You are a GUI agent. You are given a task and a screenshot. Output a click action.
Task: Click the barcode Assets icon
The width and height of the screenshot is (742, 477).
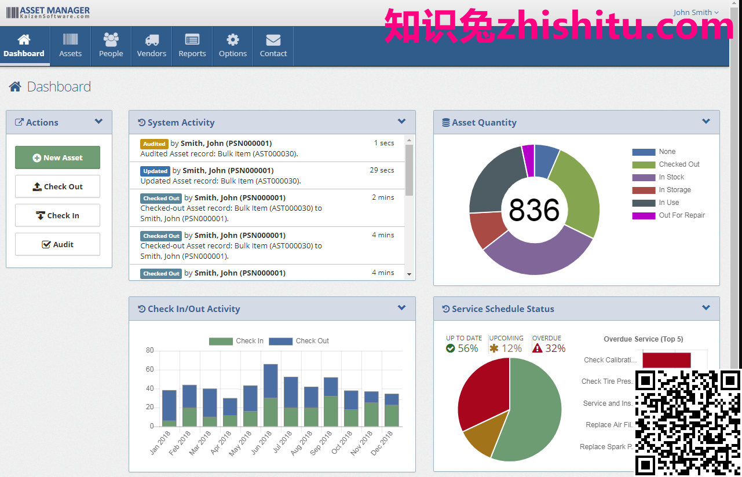coord(71,39)
